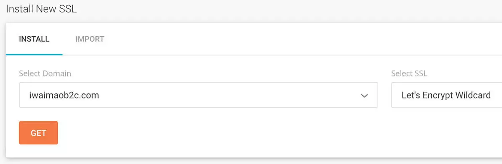Image resolution: width=502 pixels, height=164 pixels.
Task: Click the orange GET button
Action: [38, 133]
